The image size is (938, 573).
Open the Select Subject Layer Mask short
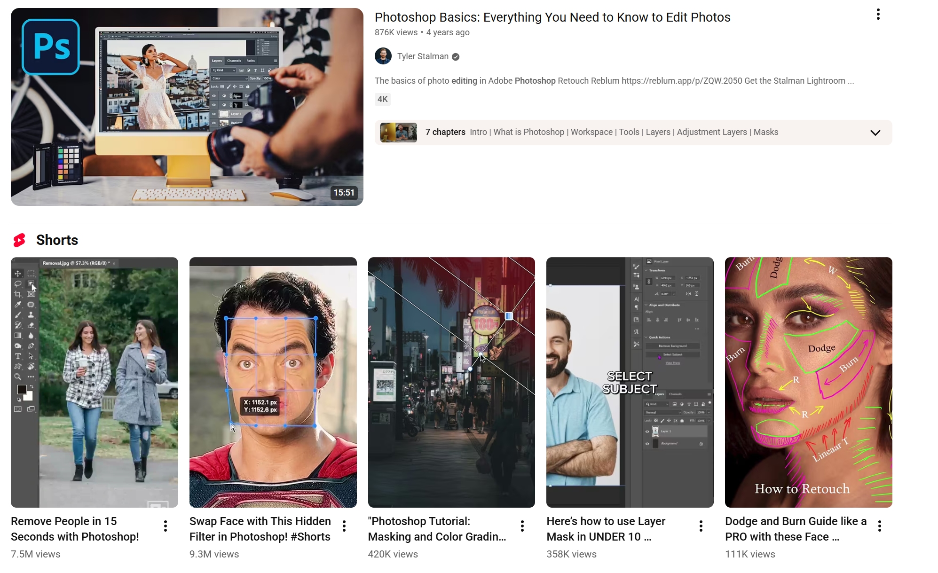tap(630, 382)
